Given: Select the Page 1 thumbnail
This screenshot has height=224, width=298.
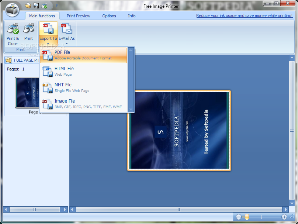Looking at the screenshot, I should pyautogui.click(x=27, y=93).
